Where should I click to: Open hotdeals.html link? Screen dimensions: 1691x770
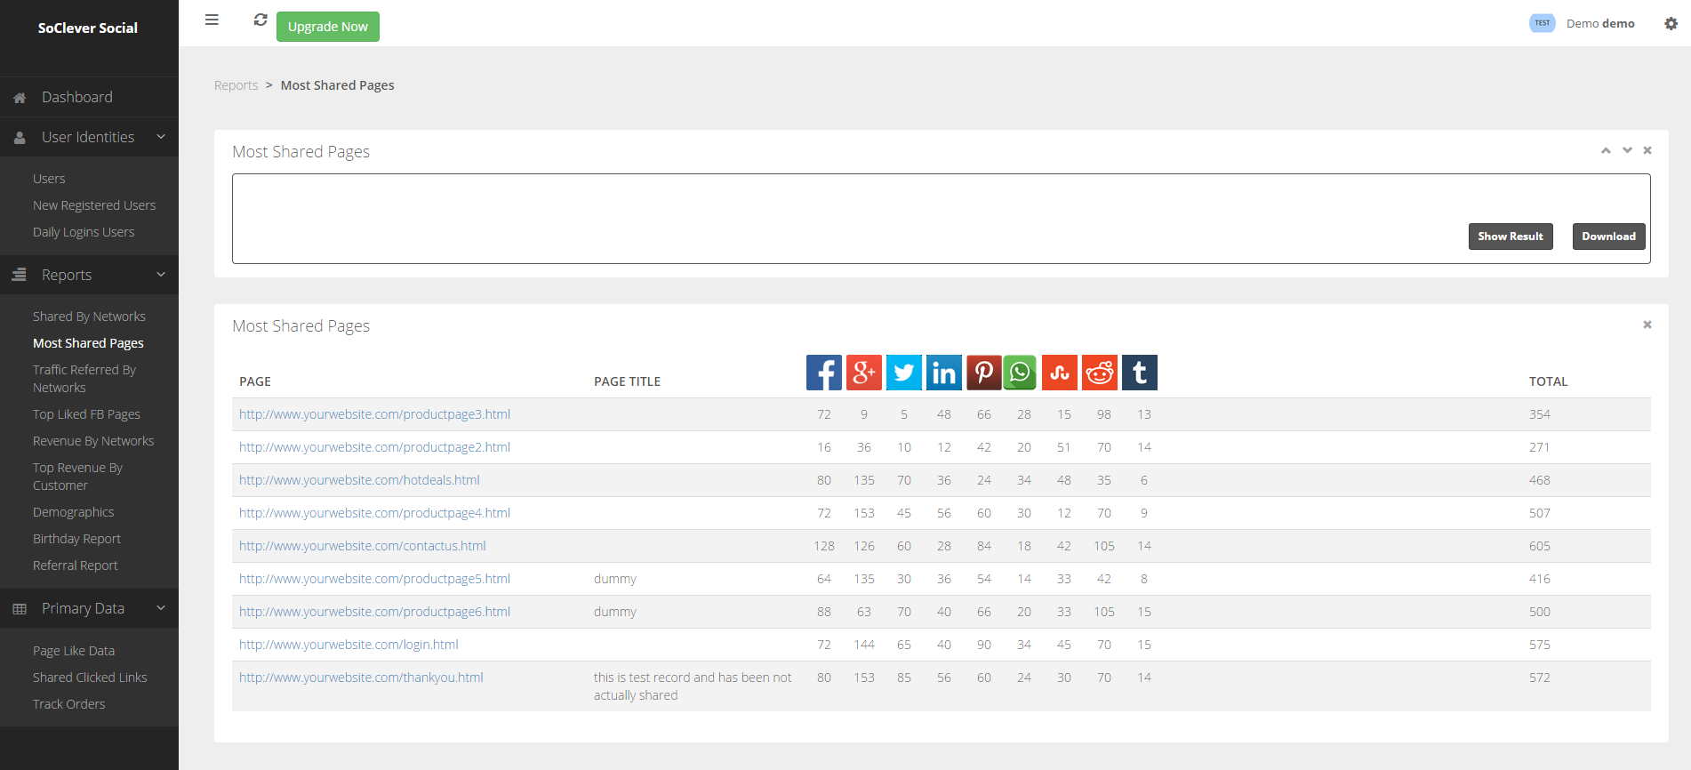click(x=359, y=480)
